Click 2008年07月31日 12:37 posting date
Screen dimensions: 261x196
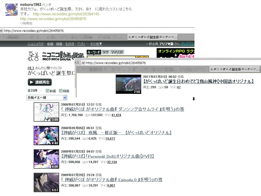(78, 104)
